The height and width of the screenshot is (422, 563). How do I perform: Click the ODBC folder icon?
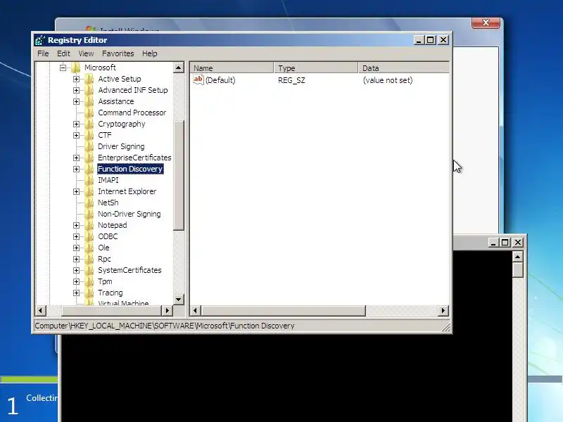pyautogui.click(x=89, y=236)
